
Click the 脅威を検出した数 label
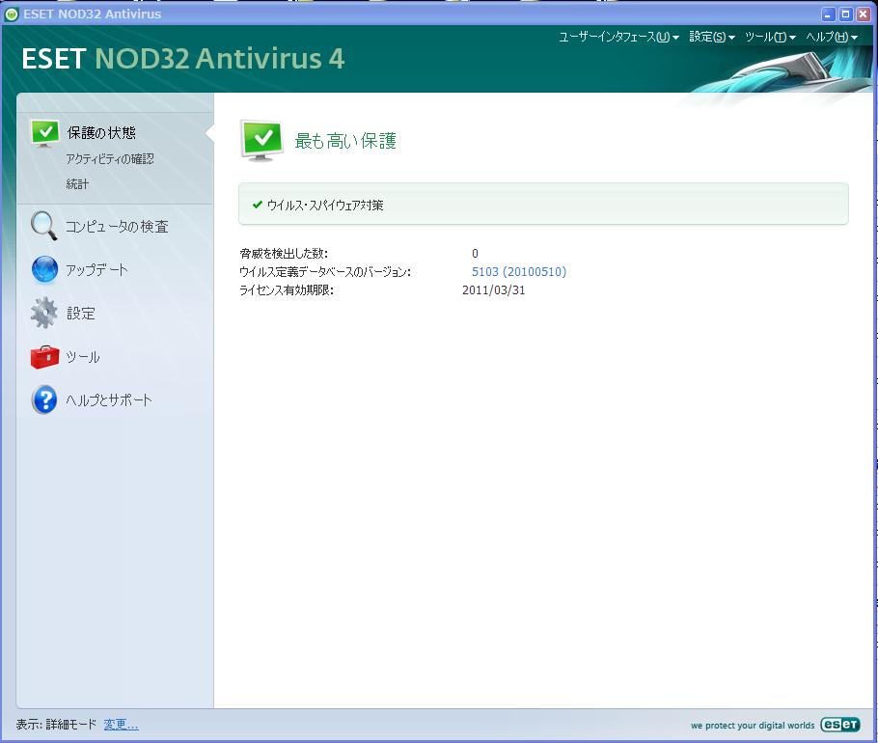point(284,253)
